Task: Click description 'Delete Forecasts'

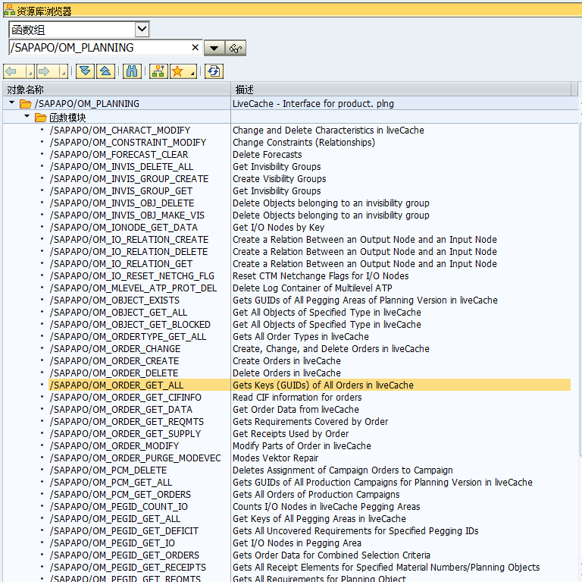Action: coord(268,155)
